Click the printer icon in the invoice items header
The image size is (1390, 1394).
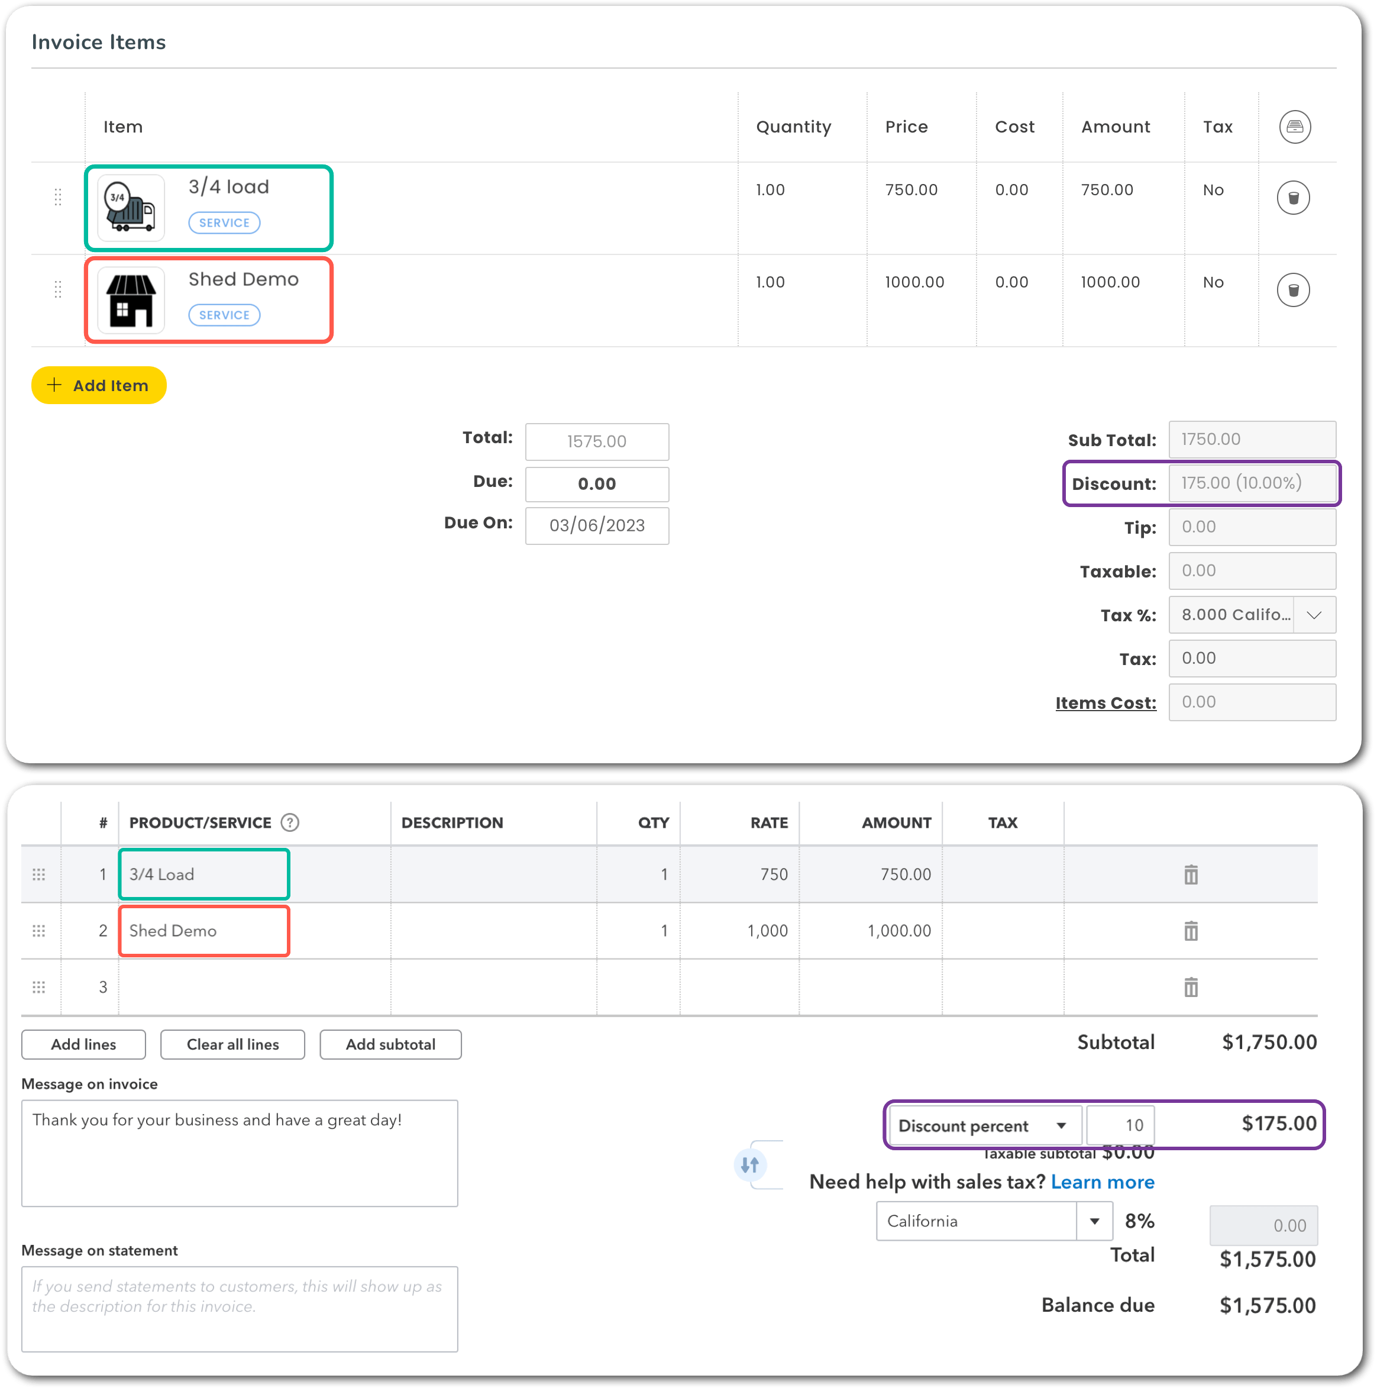(1295, 127)
